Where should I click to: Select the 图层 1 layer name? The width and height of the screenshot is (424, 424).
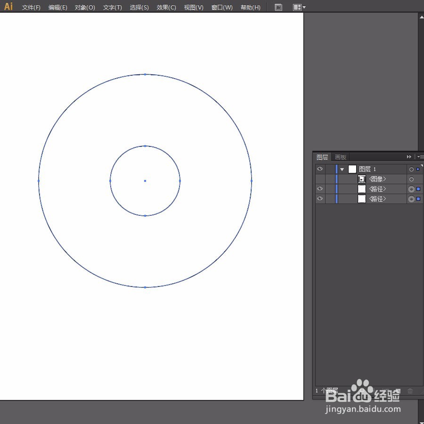[x=367, y=169]
